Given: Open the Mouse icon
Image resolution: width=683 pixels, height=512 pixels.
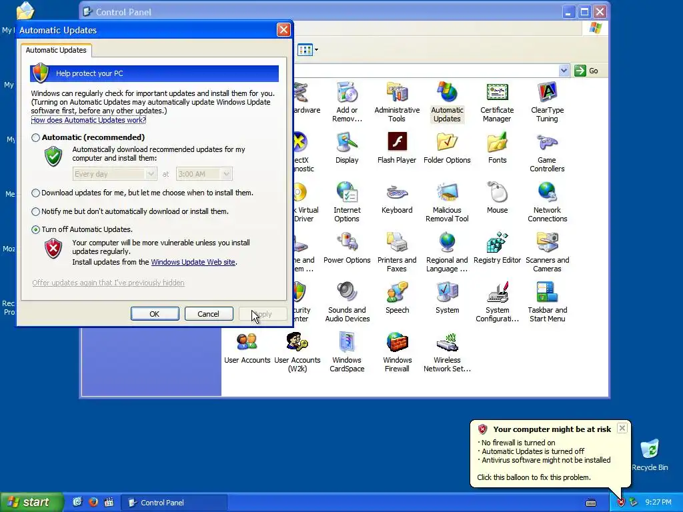Looking at the screenshot, I should click(497, 198).
